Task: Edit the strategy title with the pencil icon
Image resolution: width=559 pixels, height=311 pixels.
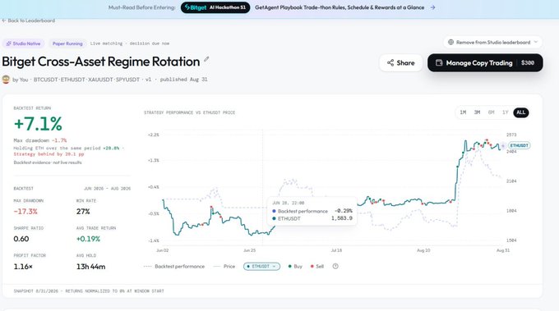Action: click(x=206, y=59)
